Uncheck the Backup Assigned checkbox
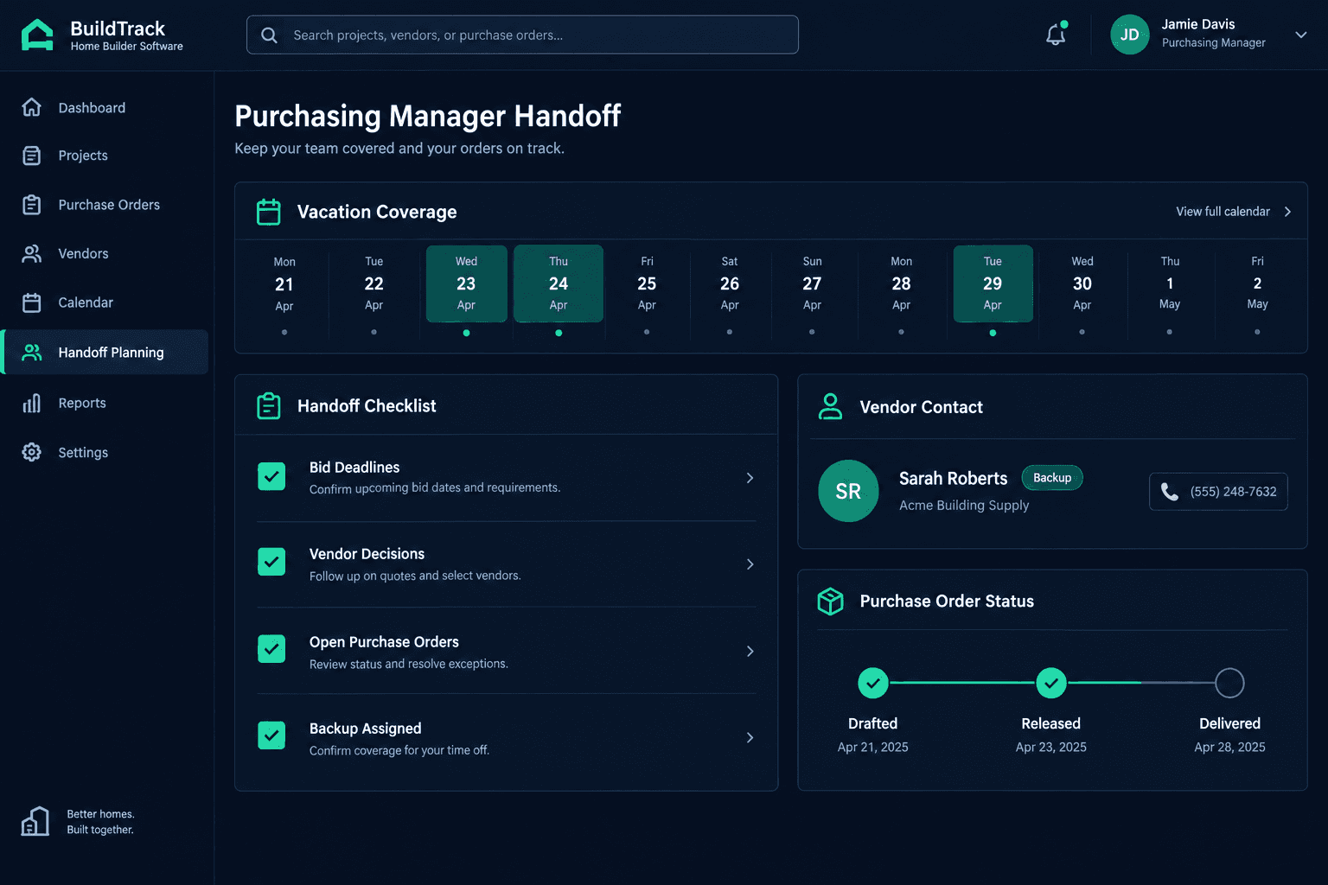The height and width of the screenshot is (885, 1328). (271, 735)
